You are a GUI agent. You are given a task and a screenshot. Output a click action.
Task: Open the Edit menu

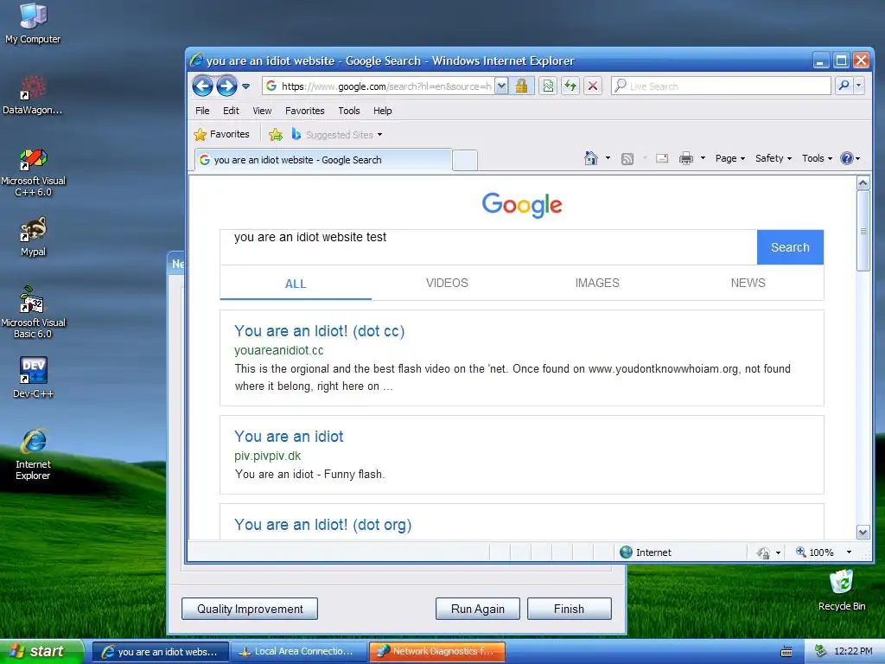click(x=231, y=111)
